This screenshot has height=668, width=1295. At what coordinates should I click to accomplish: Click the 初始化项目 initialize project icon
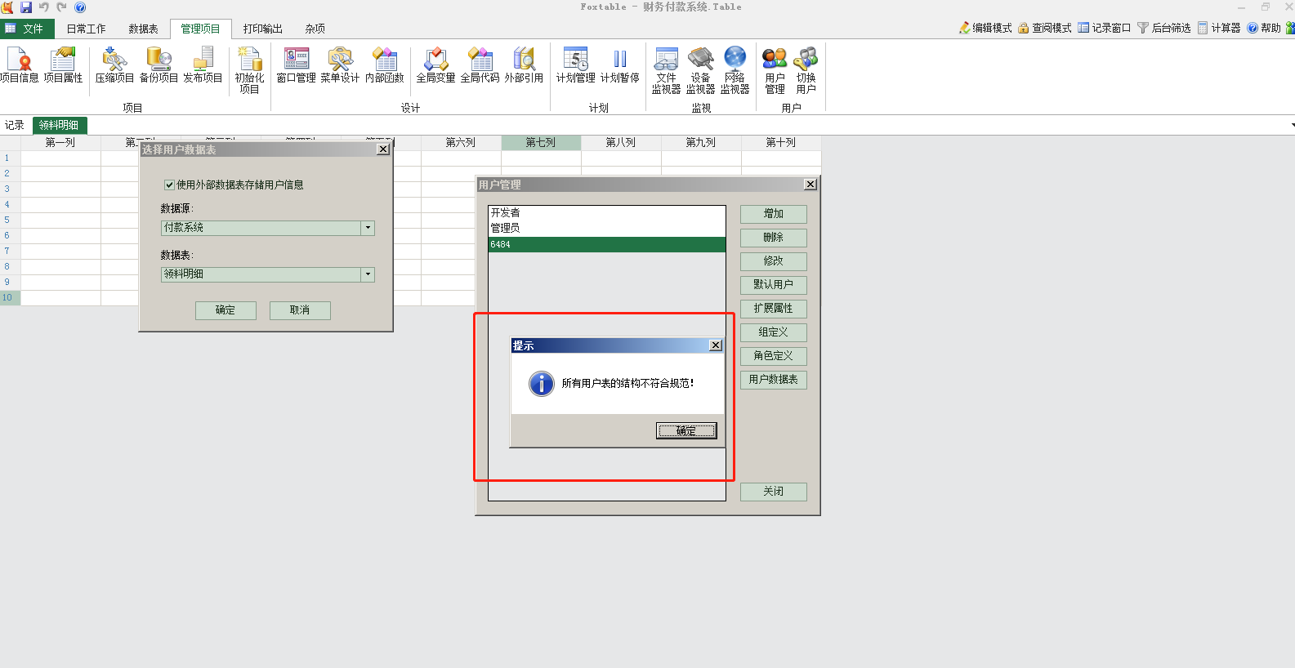(249, 70)
